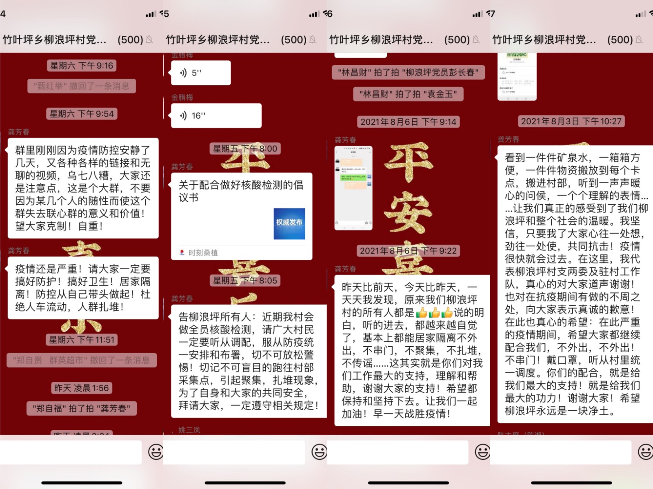Screen dimensions: 653x489
Task: Tap the timestamp 星期六 下午9:54
Action: click(82, 114)
